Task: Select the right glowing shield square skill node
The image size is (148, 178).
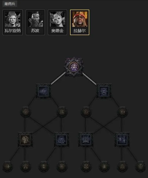Action: click(x=104, y=91)
